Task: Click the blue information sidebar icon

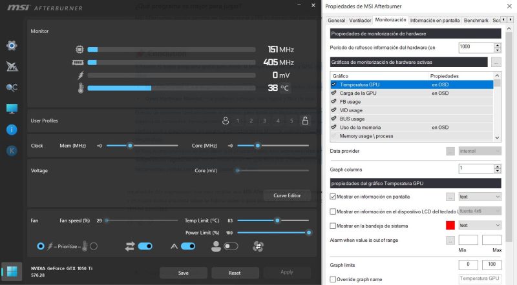Action: click(x=12, y=130)
